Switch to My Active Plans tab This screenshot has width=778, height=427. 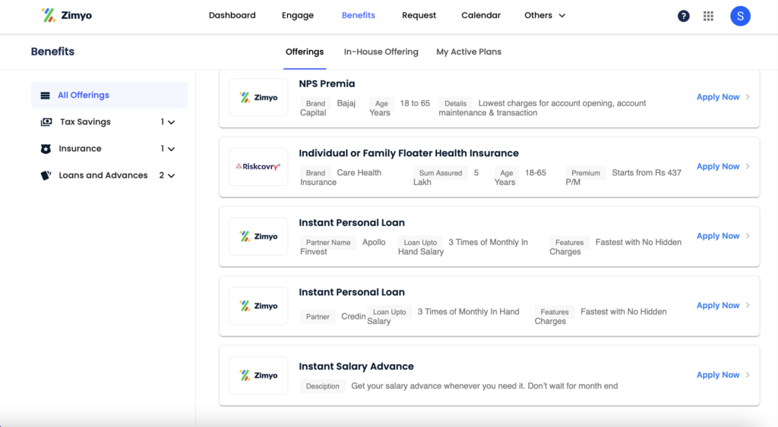coord(469,52)
